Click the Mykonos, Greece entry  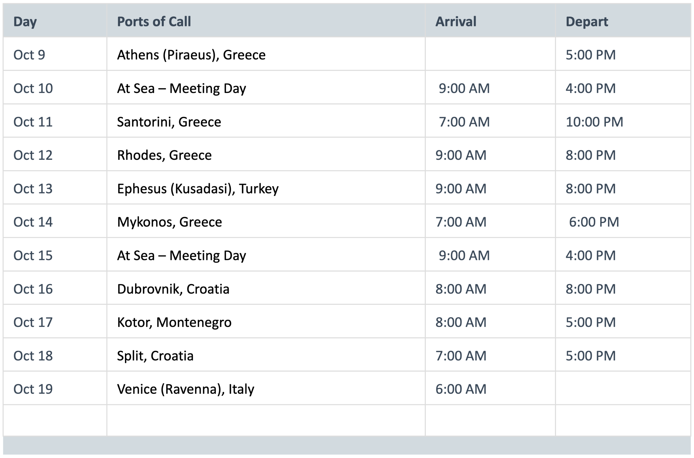click(x=170, y=222)
